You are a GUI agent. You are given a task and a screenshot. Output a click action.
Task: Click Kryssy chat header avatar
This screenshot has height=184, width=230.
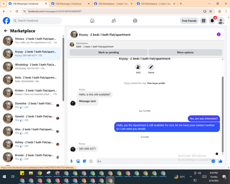pos(74,34)
